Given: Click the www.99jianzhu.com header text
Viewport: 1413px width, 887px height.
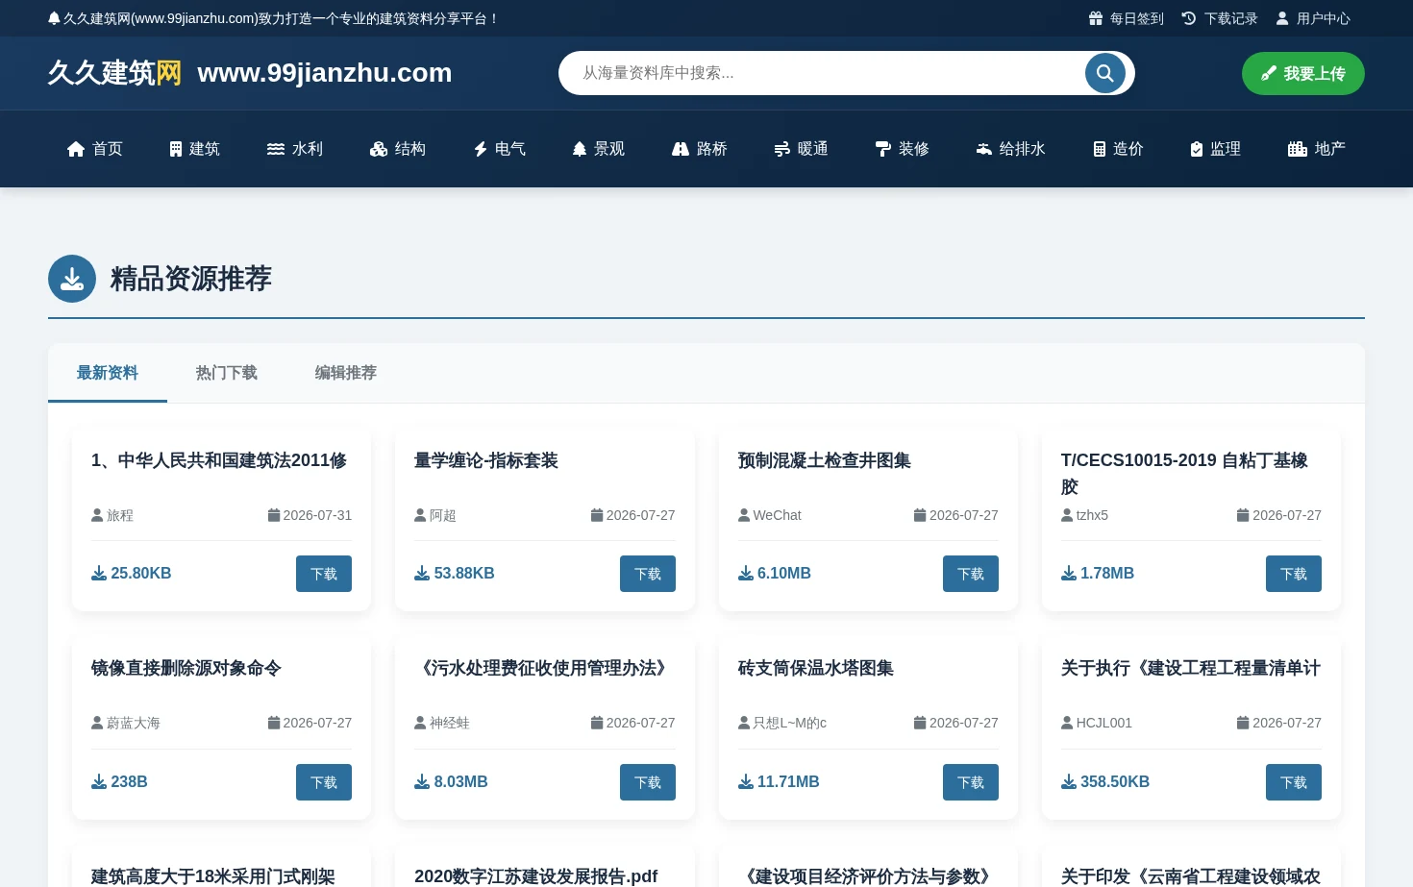Looking at the screenshot, I should coord(325,73).
